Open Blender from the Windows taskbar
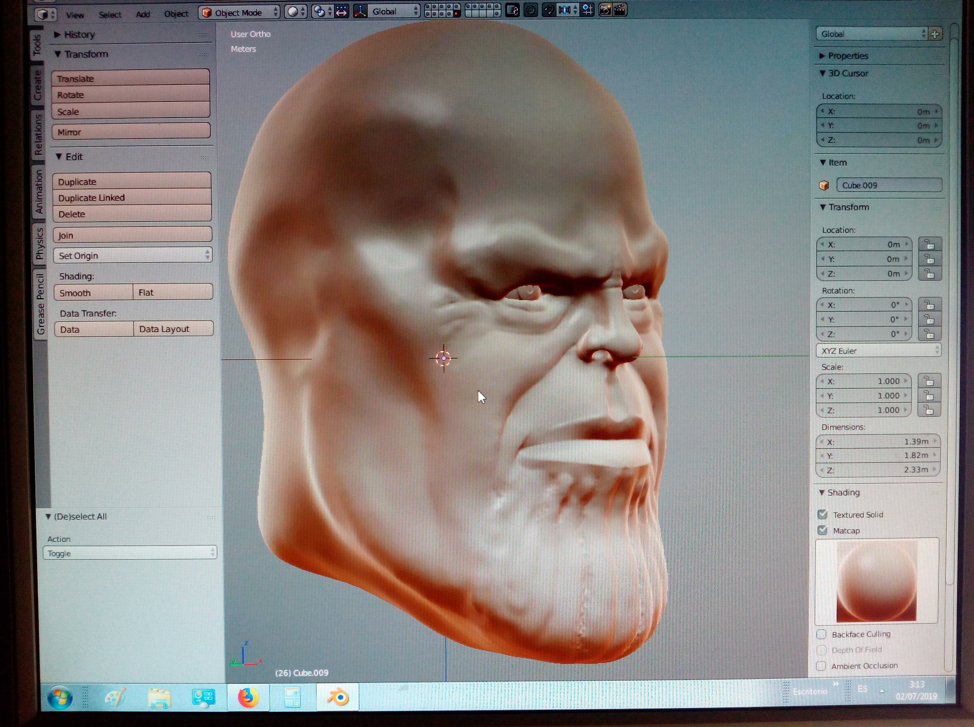This screenshot has width=974, height=727. pos(338,697)
